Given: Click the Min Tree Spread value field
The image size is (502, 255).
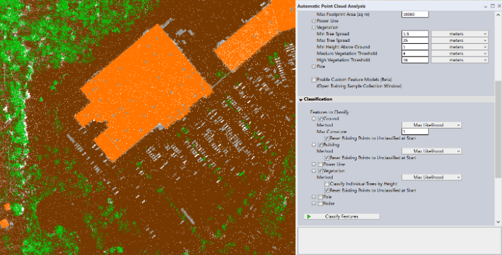Looking at the screenshot, I should click(x=415, y=34).
